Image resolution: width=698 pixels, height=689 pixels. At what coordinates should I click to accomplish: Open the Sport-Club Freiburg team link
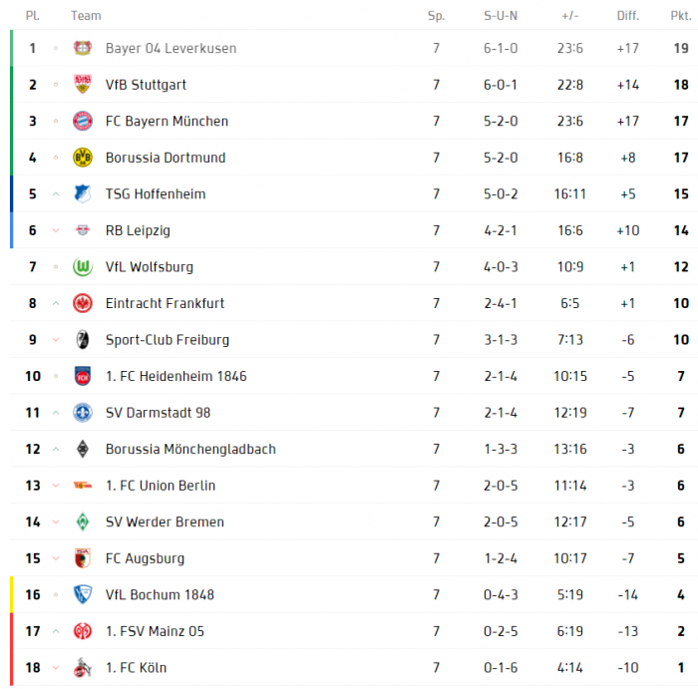coord(168,340)
